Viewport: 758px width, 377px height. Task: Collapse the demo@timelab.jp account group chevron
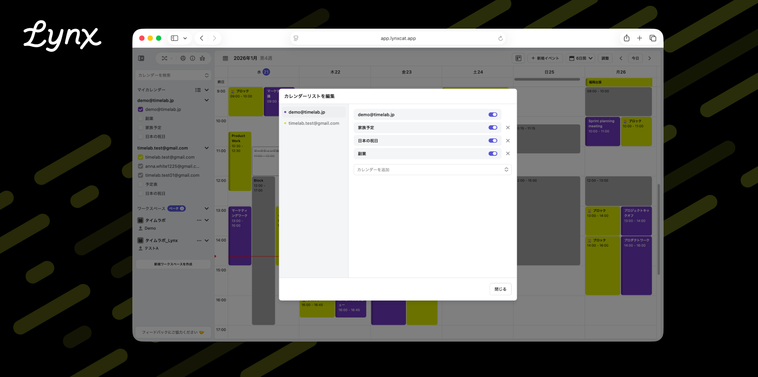pyautogui.click(x=207, y=100)
